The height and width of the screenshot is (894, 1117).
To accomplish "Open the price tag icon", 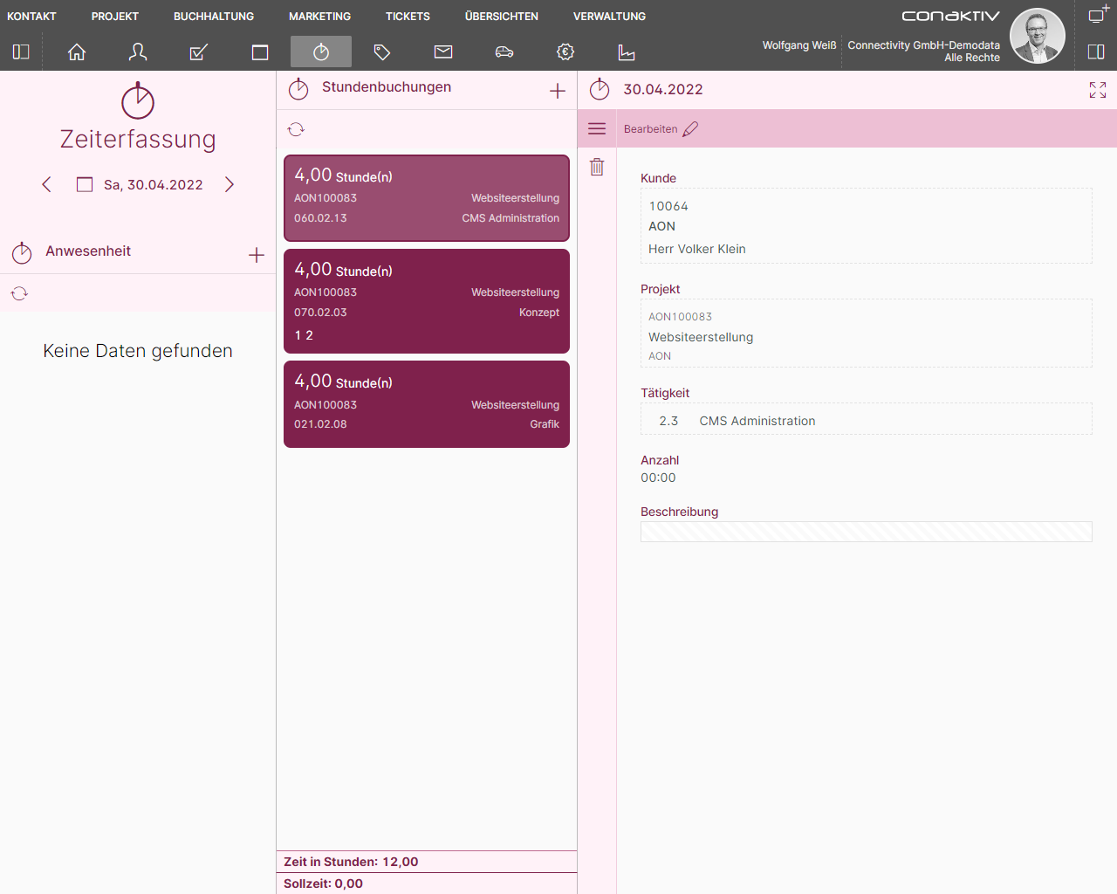I will click(382, 52).
